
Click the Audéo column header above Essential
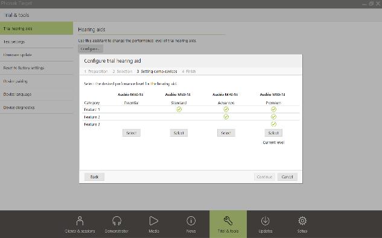coord(130,95)
